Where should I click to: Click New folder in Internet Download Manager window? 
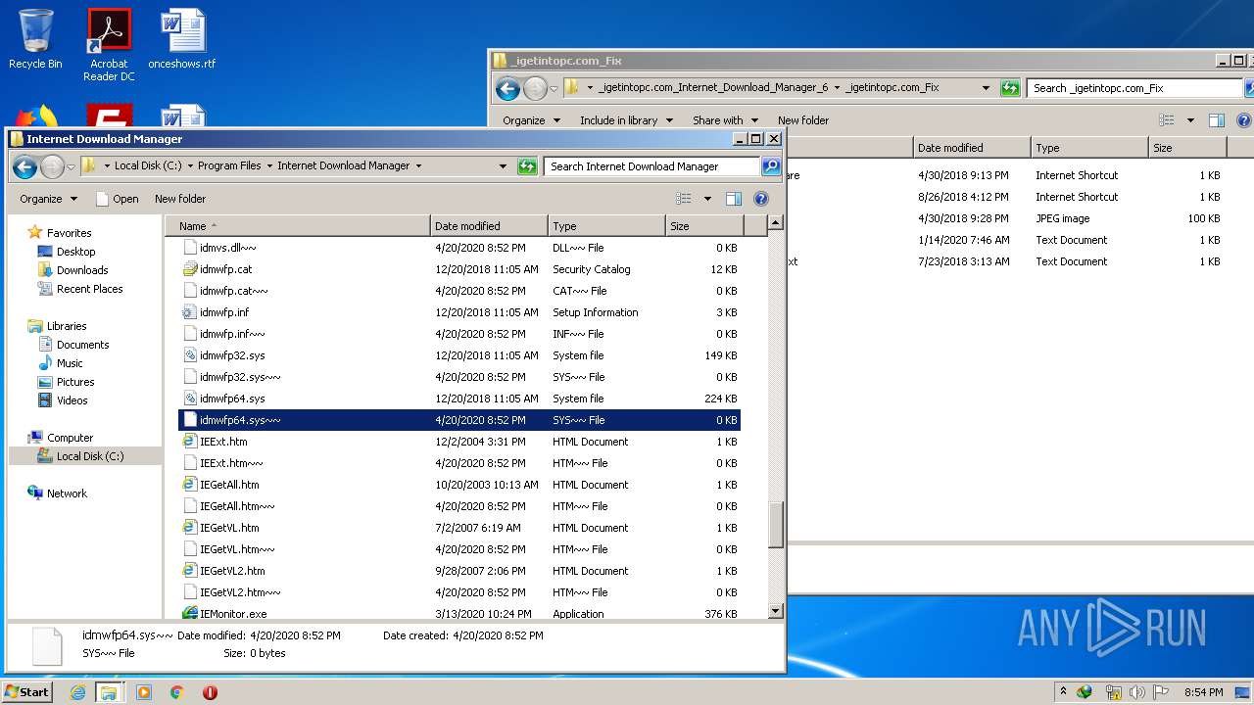[x=180, y=199]
